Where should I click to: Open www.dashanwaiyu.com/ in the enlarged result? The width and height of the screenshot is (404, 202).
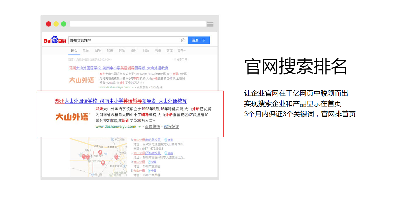(116, 126)
